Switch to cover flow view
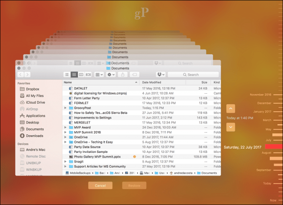The height and width of the screenshot is (205, 283). point(88,75)
